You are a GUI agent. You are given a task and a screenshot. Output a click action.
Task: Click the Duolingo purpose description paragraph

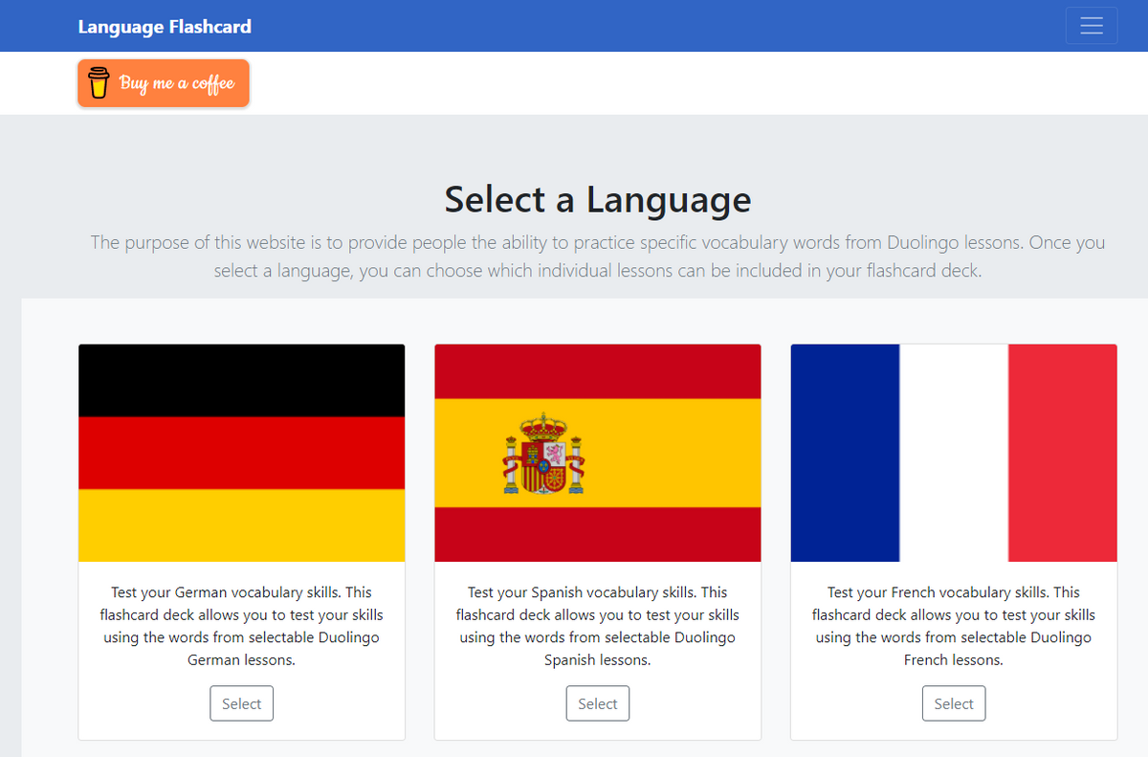tap(597, 256)
